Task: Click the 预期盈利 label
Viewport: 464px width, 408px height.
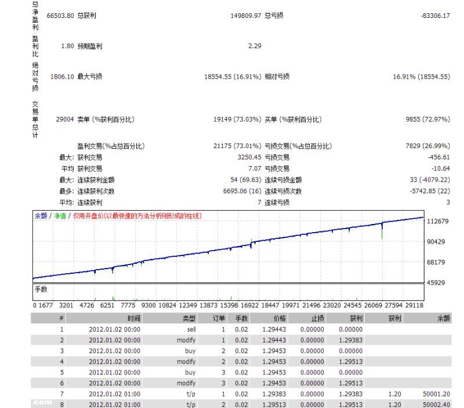Action: [x=90, y=46]
